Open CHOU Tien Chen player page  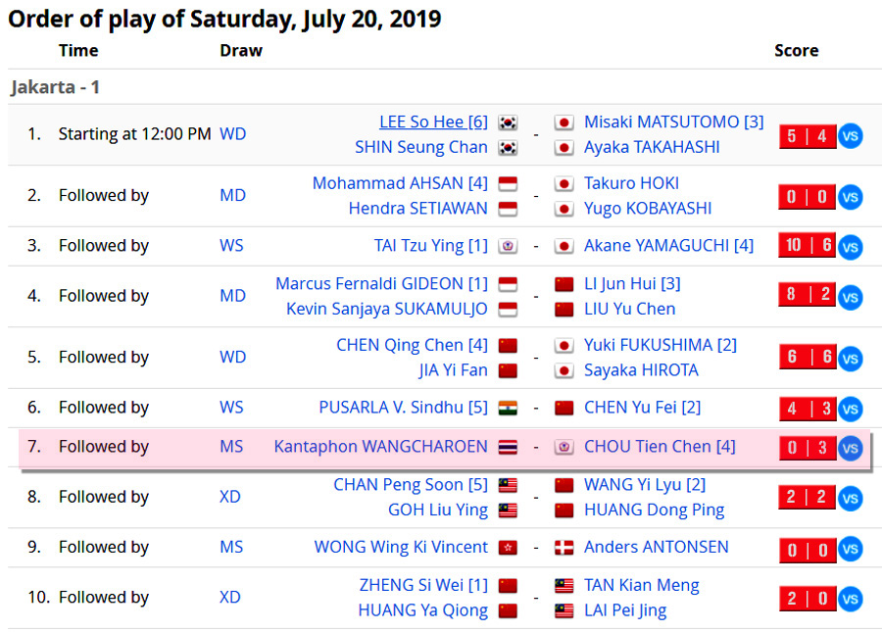pyautogui.click(x=659, y=447)
